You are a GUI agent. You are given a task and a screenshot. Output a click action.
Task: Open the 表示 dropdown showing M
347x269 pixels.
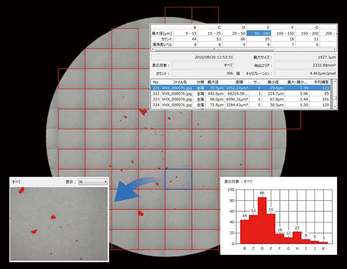[93, 182]
